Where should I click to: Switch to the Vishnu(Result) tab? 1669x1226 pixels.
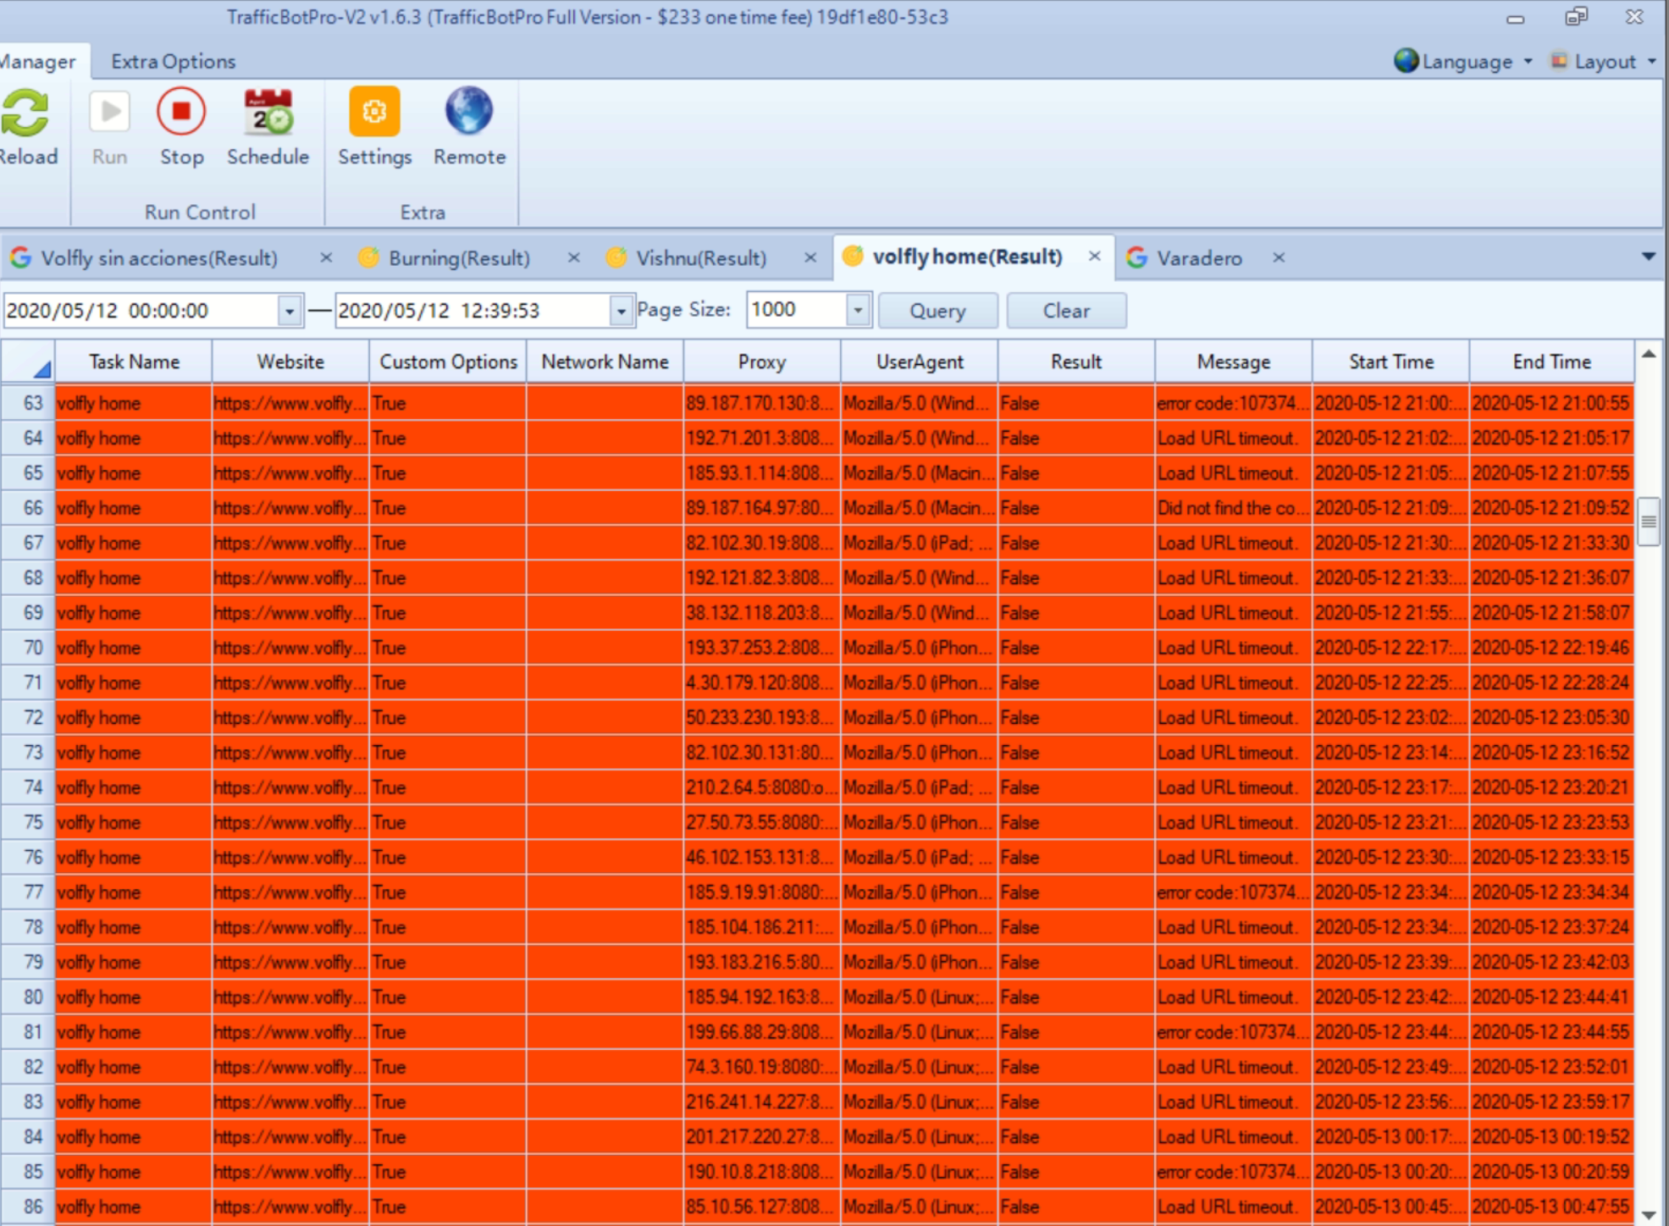[700, 257]
